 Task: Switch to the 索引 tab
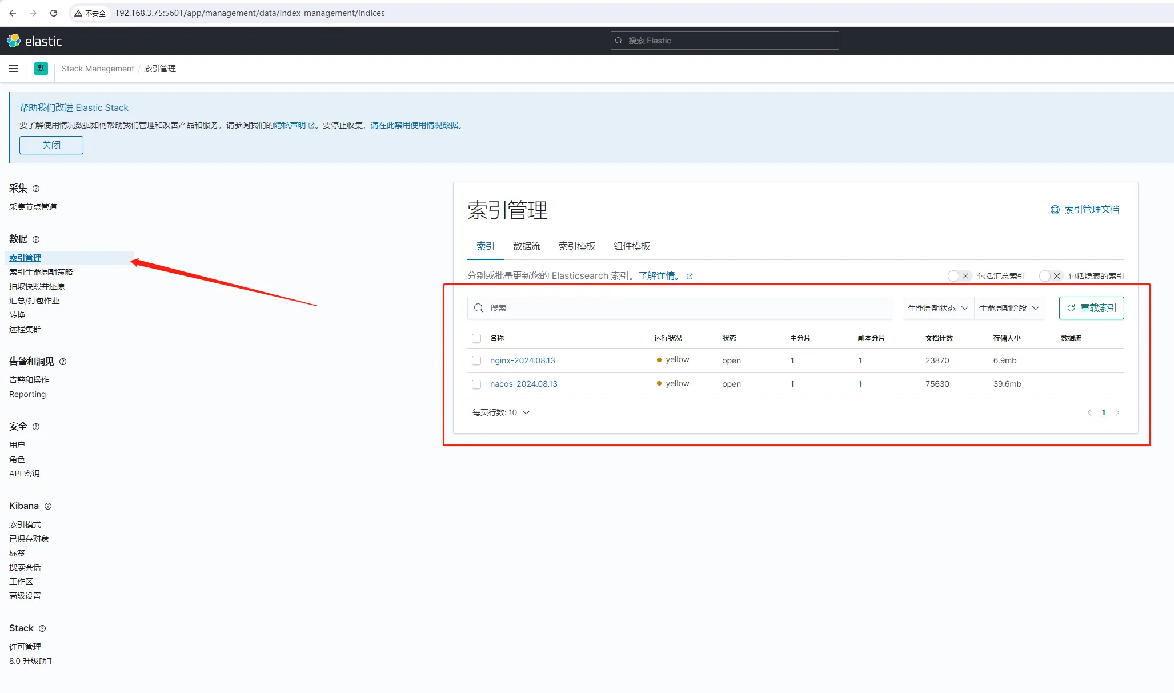click(x=486, y=246)
